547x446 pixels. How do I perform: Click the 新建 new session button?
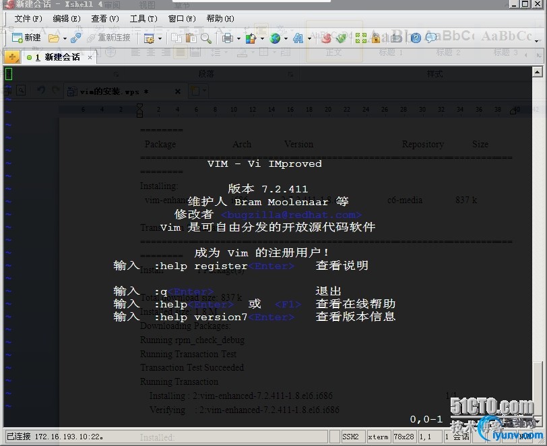pos(26,38)
